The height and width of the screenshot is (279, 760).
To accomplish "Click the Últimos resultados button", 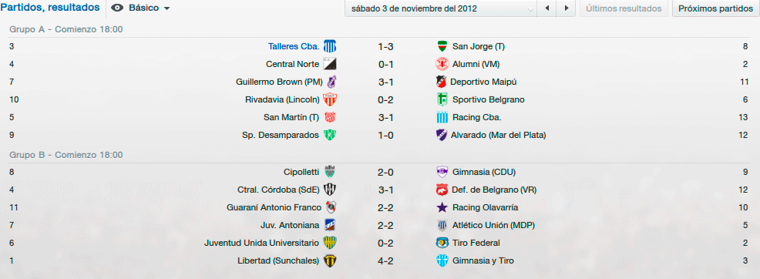I will [x=624, y=8].
